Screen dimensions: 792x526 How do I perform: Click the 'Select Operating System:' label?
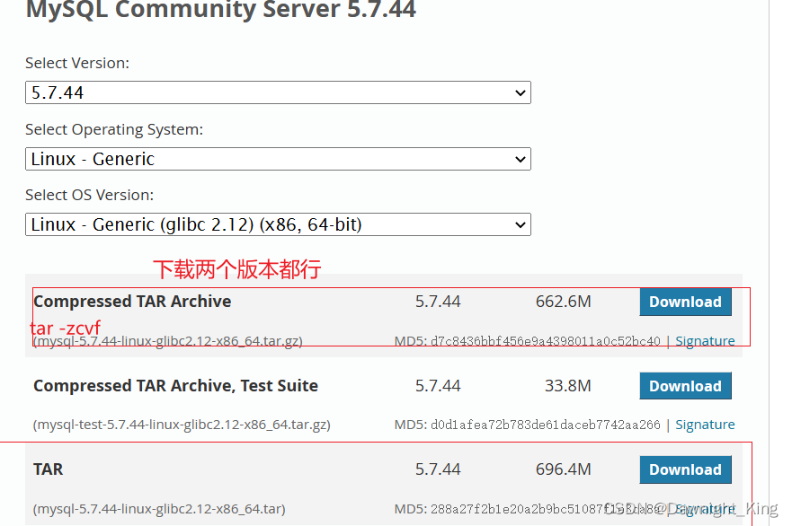point(114,129)
